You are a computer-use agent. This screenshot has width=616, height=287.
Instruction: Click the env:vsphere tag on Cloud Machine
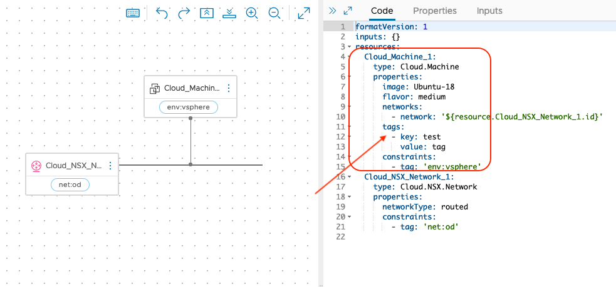pos(189,107)
